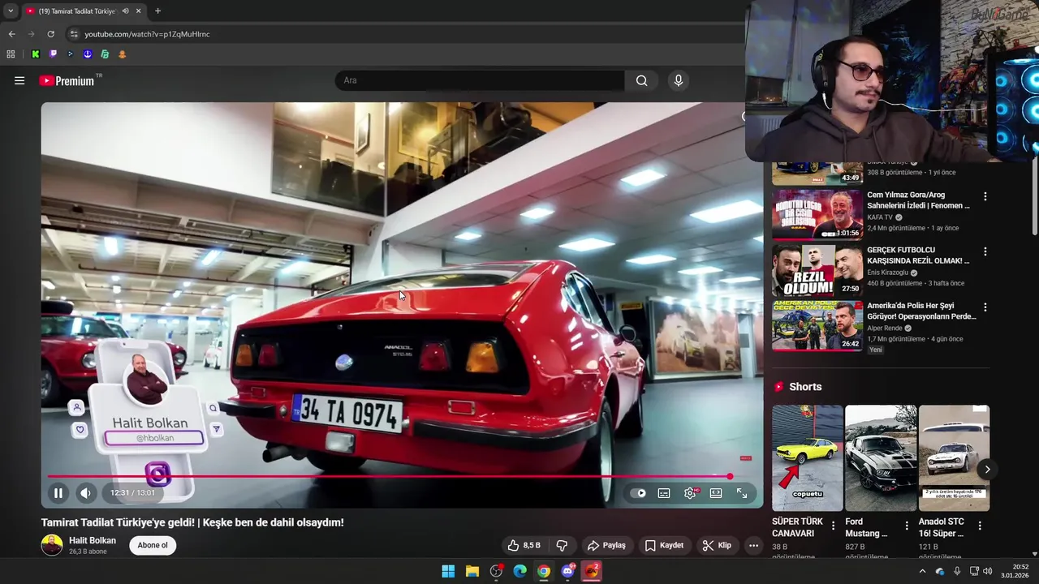The height and width of the screenshot is (584, 1039).
Task: Click the youtube.com address bar URL
Action: (147, 34)
